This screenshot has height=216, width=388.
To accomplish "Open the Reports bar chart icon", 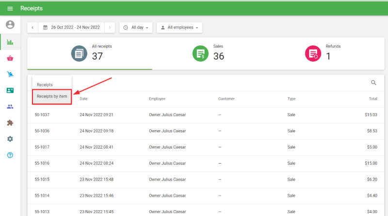I will 10,42.
